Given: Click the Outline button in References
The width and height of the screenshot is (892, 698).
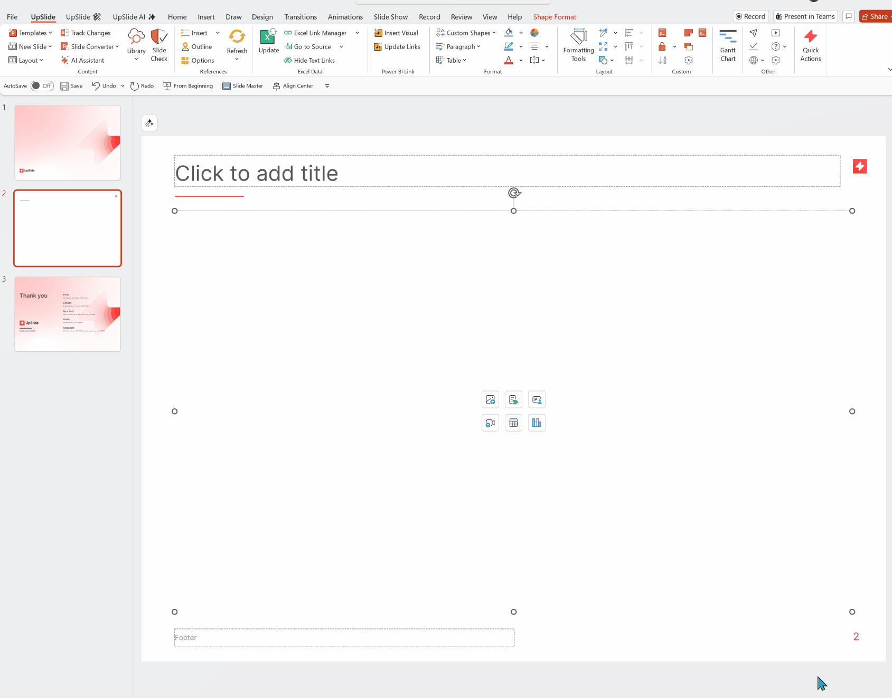Looking at the screenshot, I should click(196, 46).
